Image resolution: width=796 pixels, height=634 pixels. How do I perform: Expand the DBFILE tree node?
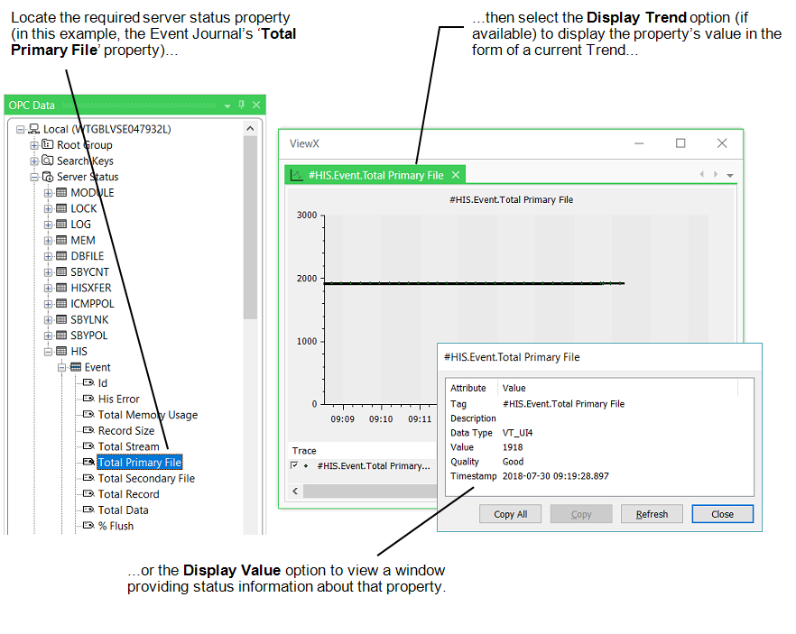pyautogui.click(x=49, y=256)
